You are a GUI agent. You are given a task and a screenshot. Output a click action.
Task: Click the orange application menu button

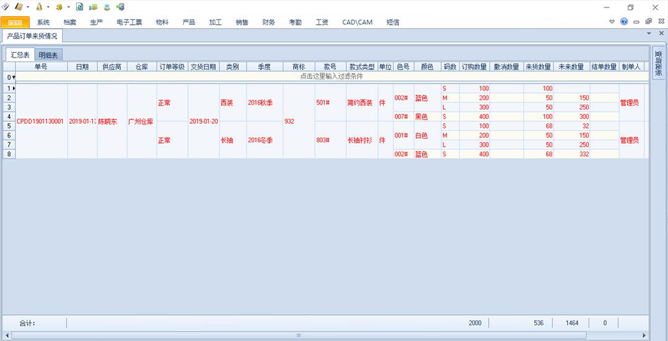(15, 22)
